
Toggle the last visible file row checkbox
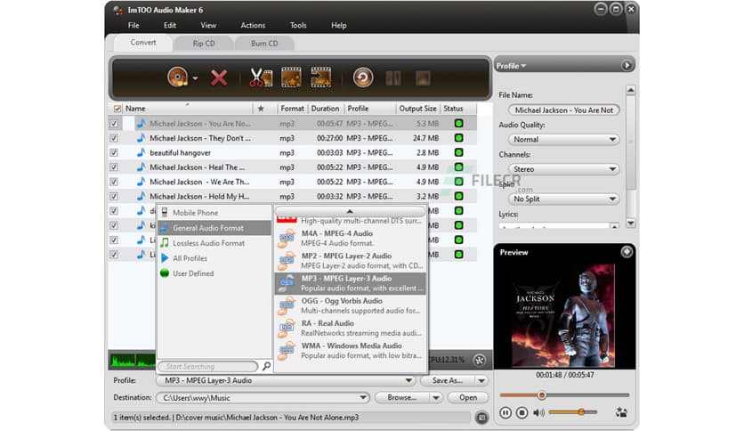pyautogui.click(x=114, y=255)
